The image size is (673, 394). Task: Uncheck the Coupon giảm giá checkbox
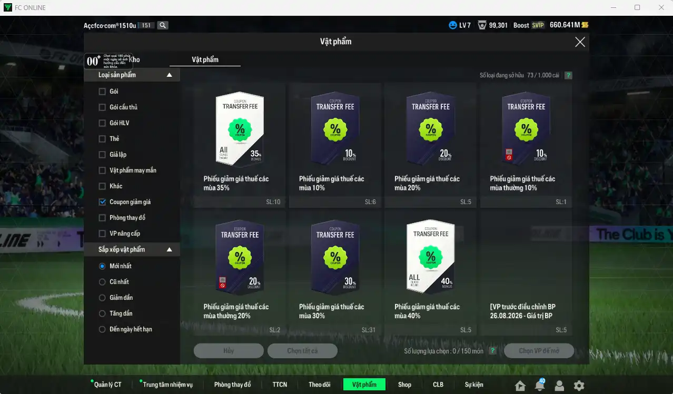(102, 202)
